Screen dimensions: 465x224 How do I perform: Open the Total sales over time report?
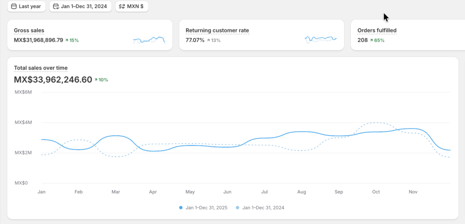(x=40, y=68)
